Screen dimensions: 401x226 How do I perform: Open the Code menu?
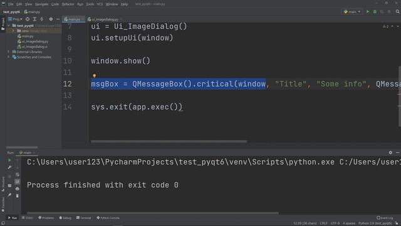(x=55, y=4)
